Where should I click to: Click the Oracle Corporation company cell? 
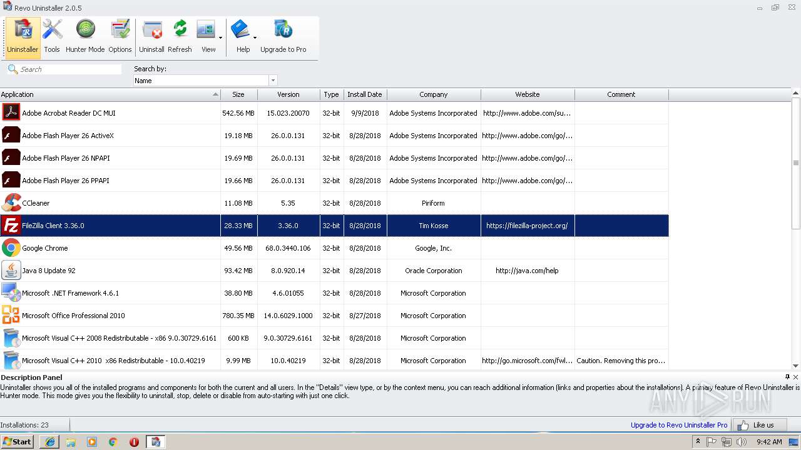[434, 271]
